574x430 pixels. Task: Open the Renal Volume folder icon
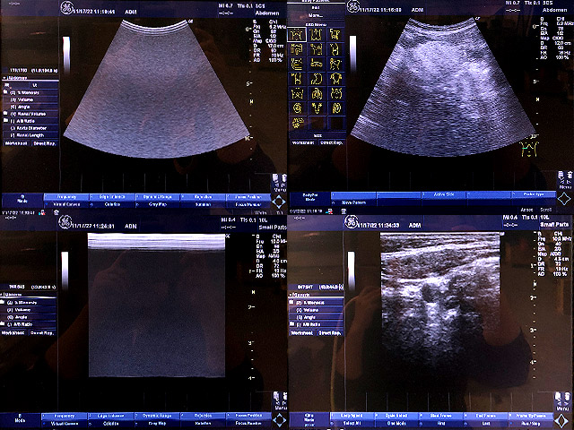(x=5, y=114)
